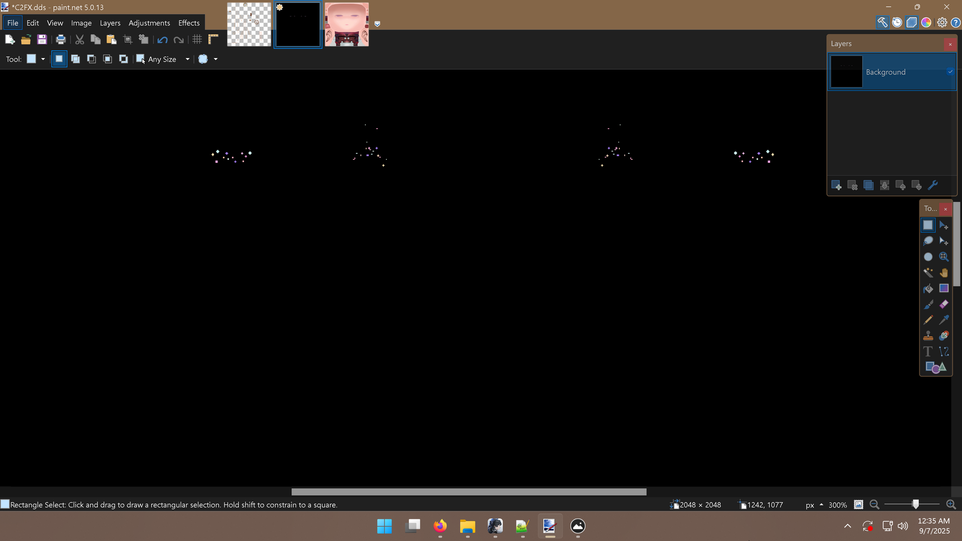Click the zoom out magnifier button
962x541 pixels.
(x=875, y=505)
